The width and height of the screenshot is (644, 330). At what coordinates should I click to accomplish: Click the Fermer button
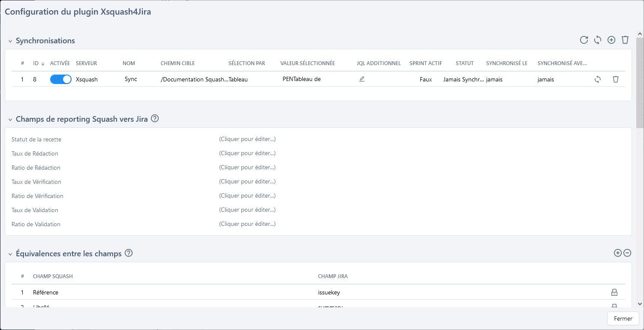click(623, 318)
